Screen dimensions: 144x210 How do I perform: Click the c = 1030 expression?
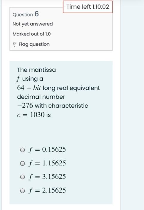(x=34, y=115)
